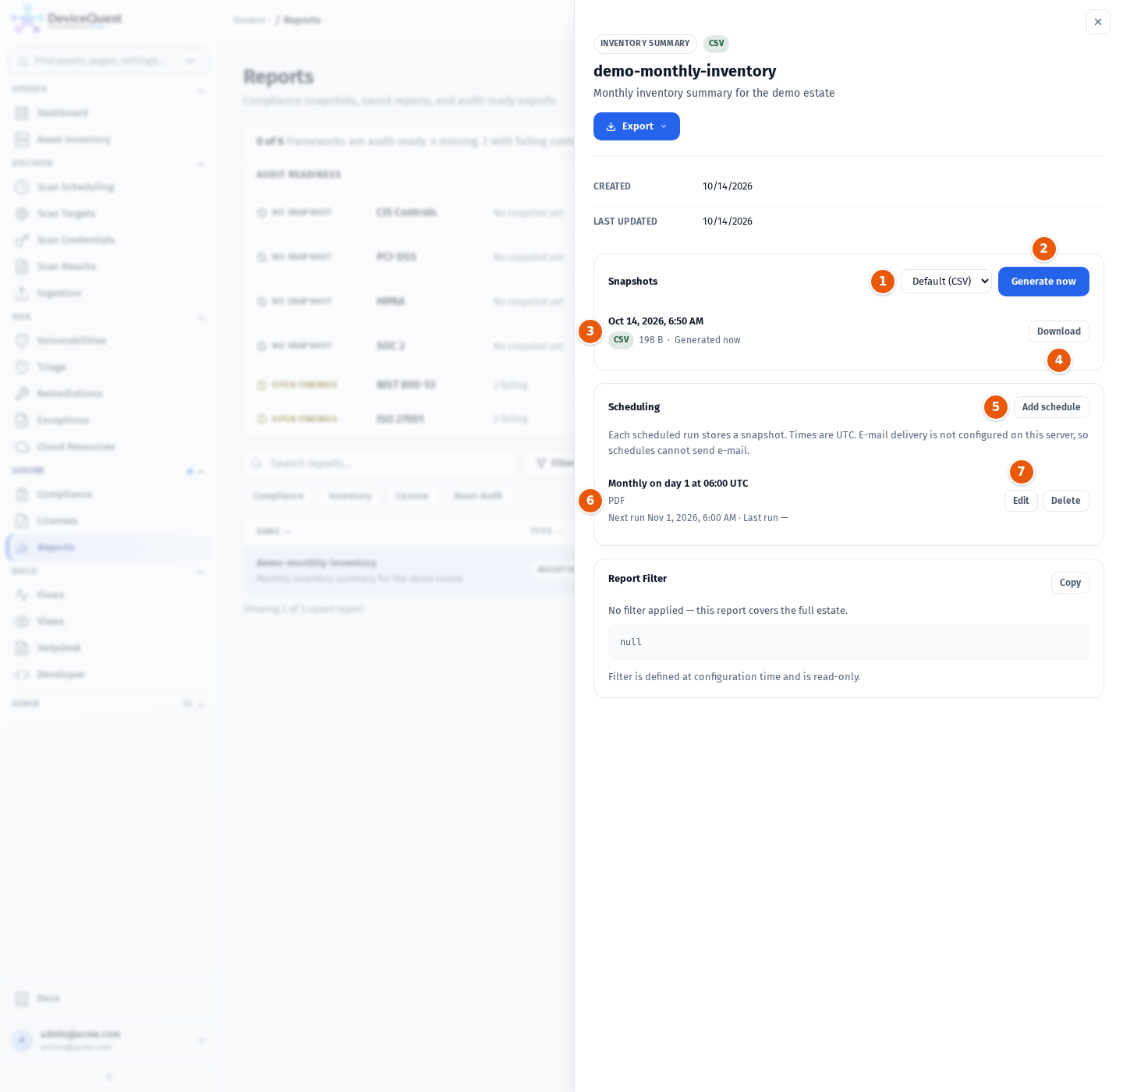Open Docs at the sidebar bottom
Image resolution: width=1123 pixels, height=1092 pixels.
point(108,998)
